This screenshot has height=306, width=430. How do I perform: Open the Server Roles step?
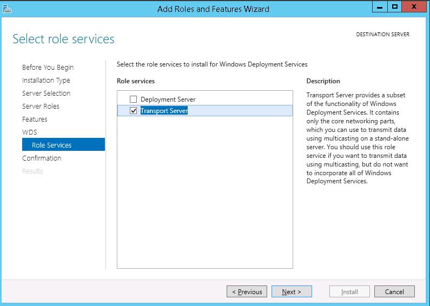click(x=41, y=107)
